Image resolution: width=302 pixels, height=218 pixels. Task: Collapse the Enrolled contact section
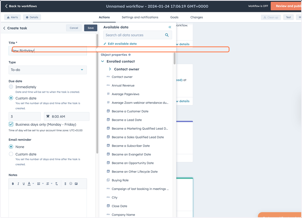pos(103,61)
